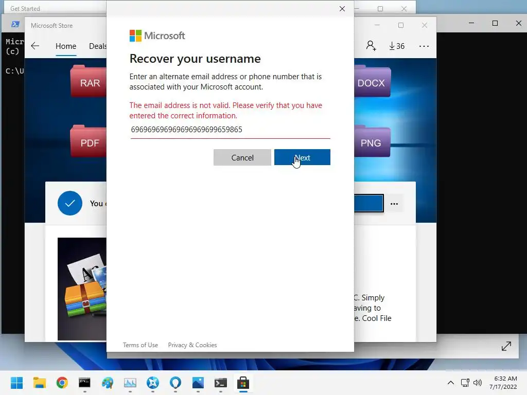Click the Microsoft Store window title
Viewport: 527px width, 395px height.
click(x=51, y=26)
